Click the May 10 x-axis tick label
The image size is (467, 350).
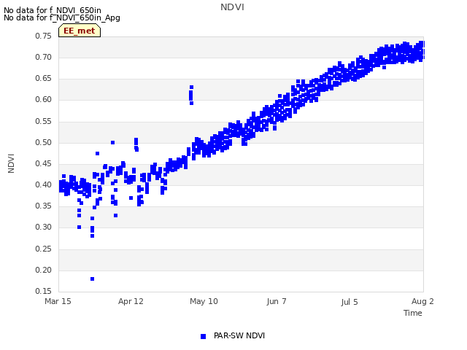click(204, 301)
